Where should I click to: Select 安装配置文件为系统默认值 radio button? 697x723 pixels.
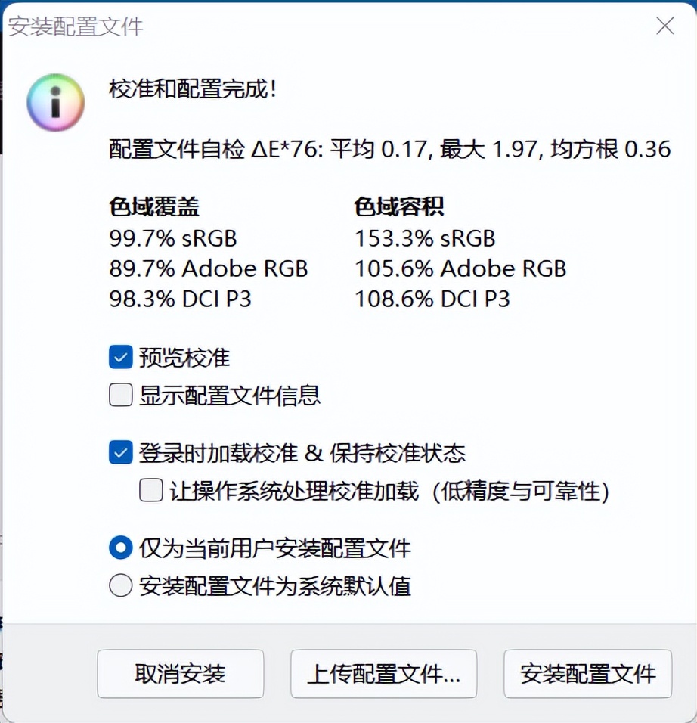(119, 586)
